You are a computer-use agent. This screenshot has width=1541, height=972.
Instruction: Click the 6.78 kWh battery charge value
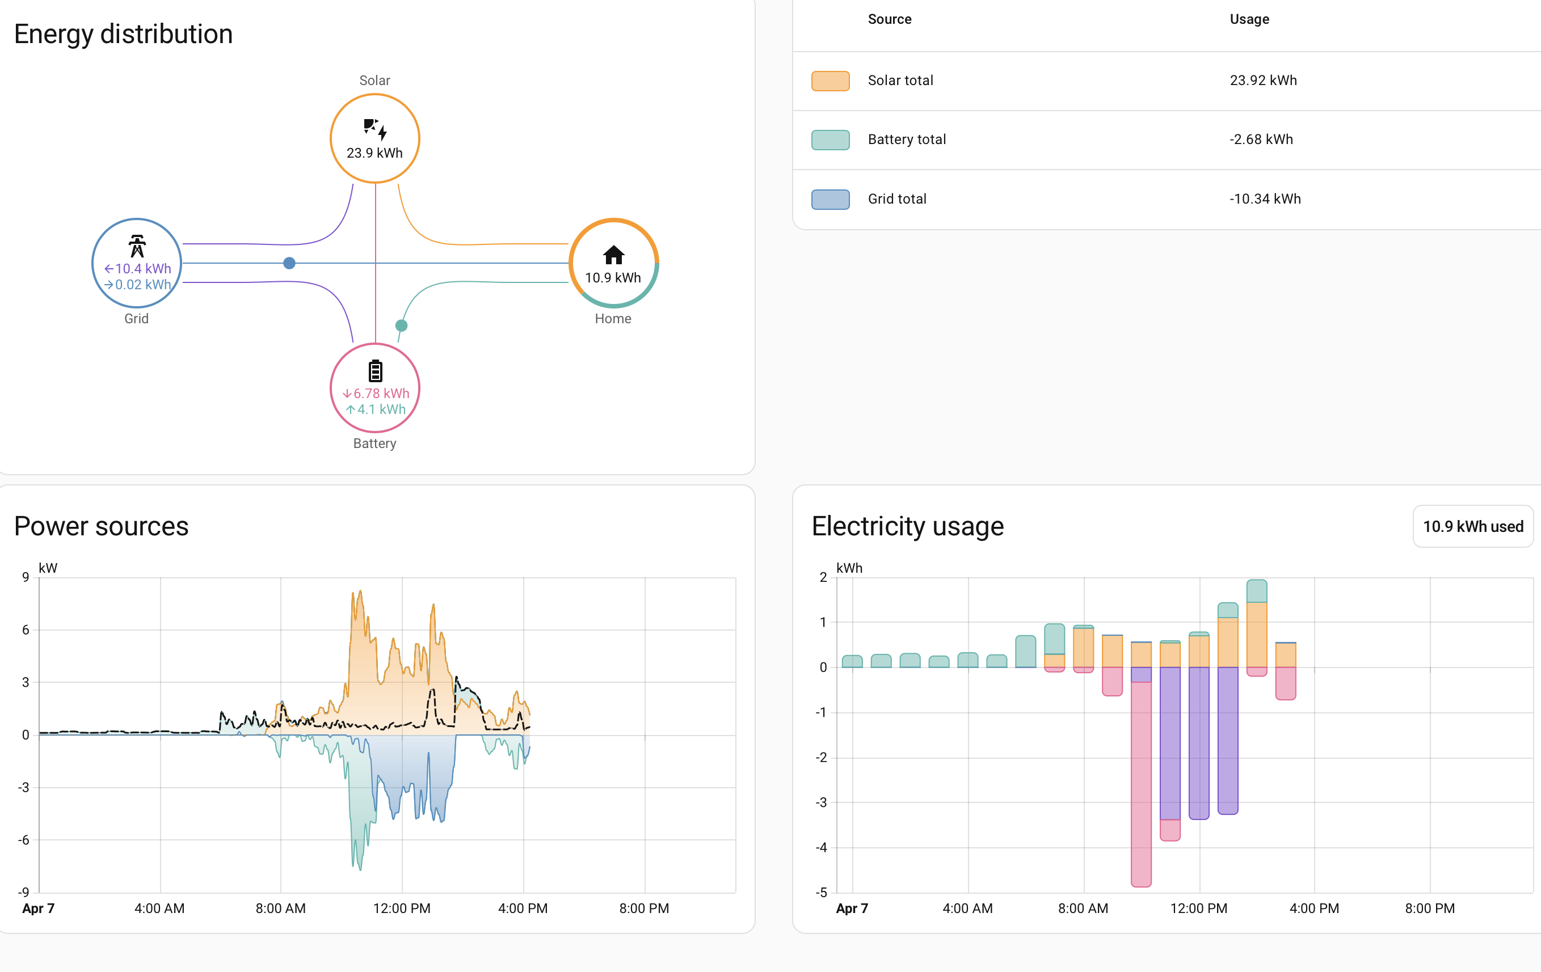[376, 393]
